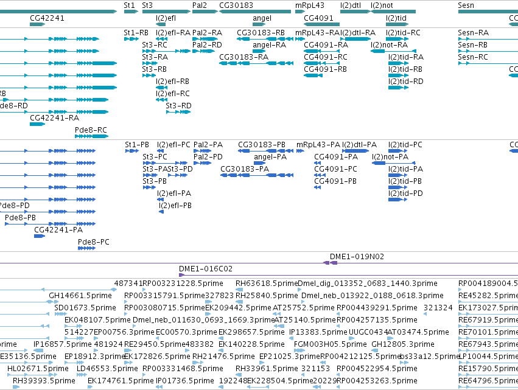This screenshot has width=518, height=390.
Task: Click the angel-RA transcript label
Action: pyautogui.click(x=269, y=45)
